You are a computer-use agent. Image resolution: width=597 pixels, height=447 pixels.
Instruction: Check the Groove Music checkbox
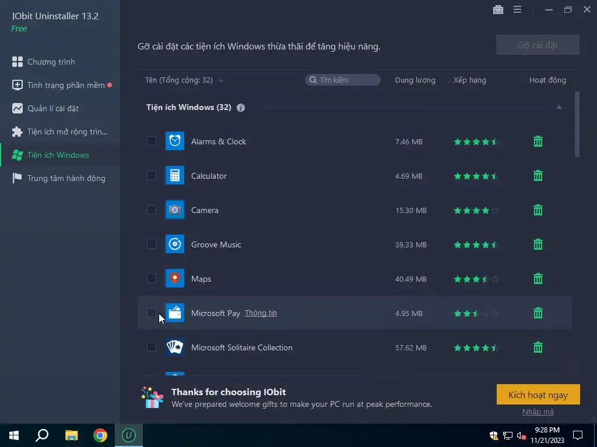(x=152, y=244)
